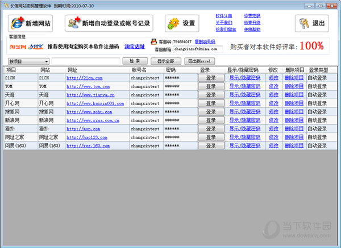Toggle 显示/隐藏密码 for the 猫扑 row
This screenshot has width=341, height=248.
245,129
